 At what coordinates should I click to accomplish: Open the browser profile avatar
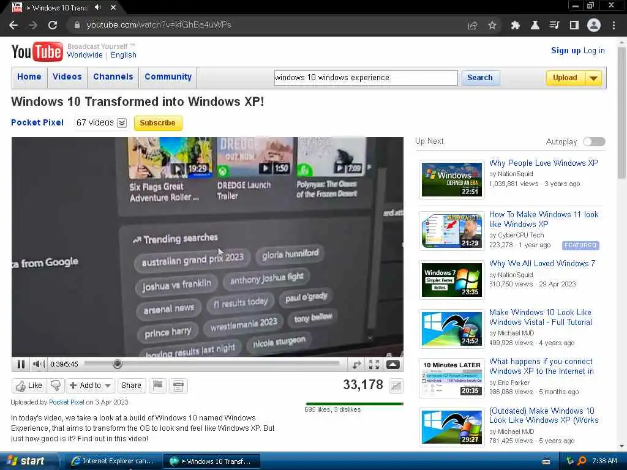(x=594, y=25)
